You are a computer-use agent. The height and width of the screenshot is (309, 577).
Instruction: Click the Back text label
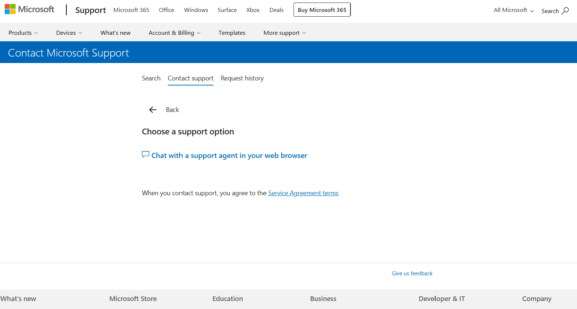coord(173,110)
